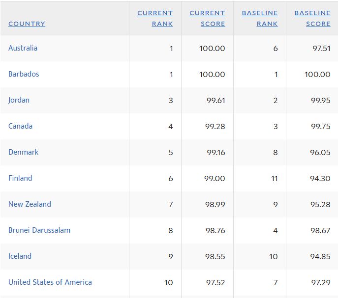Select United States current rank 10
This screenshot has width=338, height=298.
tap(169, 283)
